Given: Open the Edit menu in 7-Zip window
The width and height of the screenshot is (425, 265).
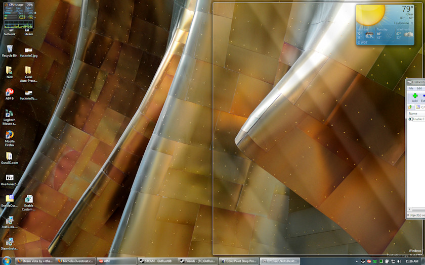Looking at the screenshot, I should 419,88.
